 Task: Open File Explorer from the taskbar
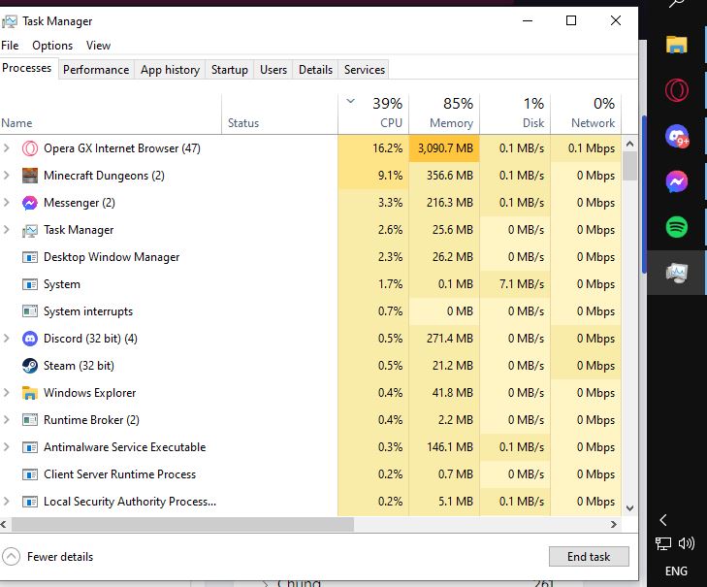[x=677, y=44]
